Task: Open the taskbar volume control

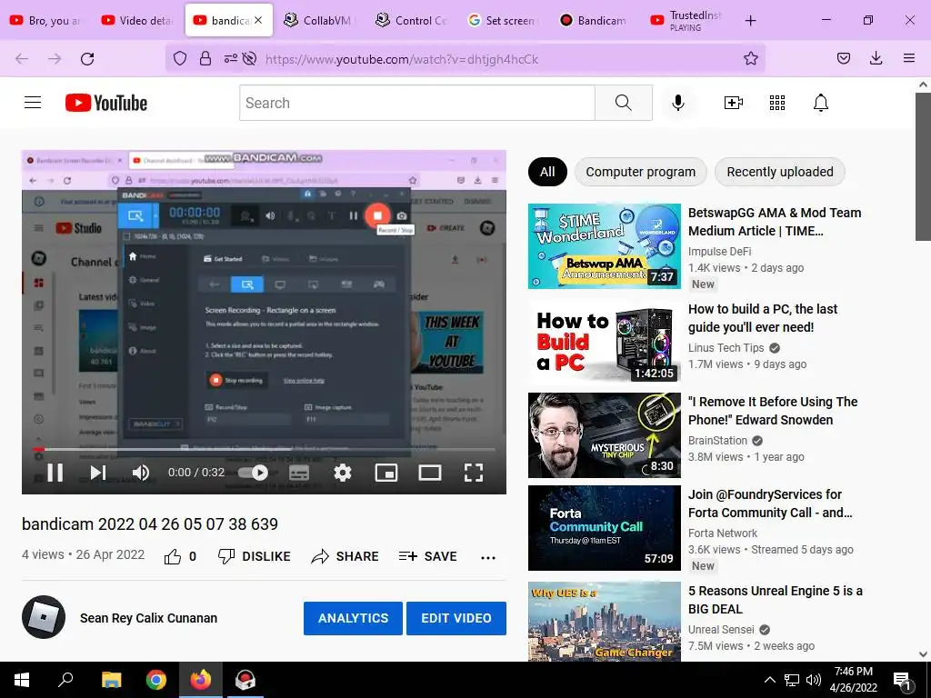Action: 814,680
